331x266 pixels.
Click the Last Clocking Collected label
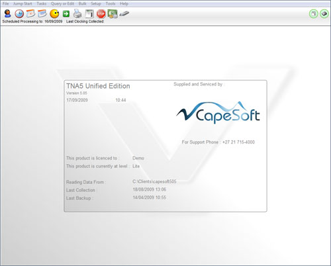(x=85, y=21)
